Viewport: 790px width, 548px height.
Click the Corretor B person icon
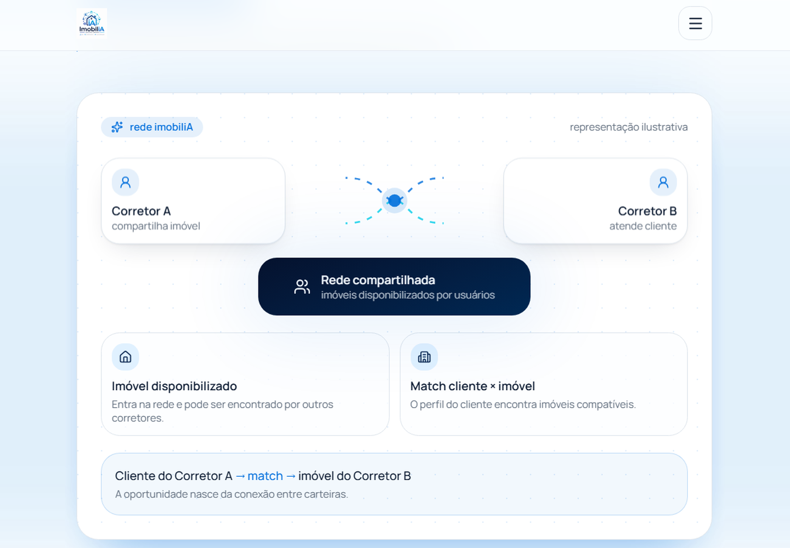[x=663, y=182]
